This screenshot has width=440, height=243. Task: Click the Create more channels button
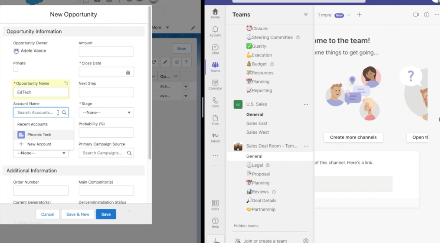353,137
